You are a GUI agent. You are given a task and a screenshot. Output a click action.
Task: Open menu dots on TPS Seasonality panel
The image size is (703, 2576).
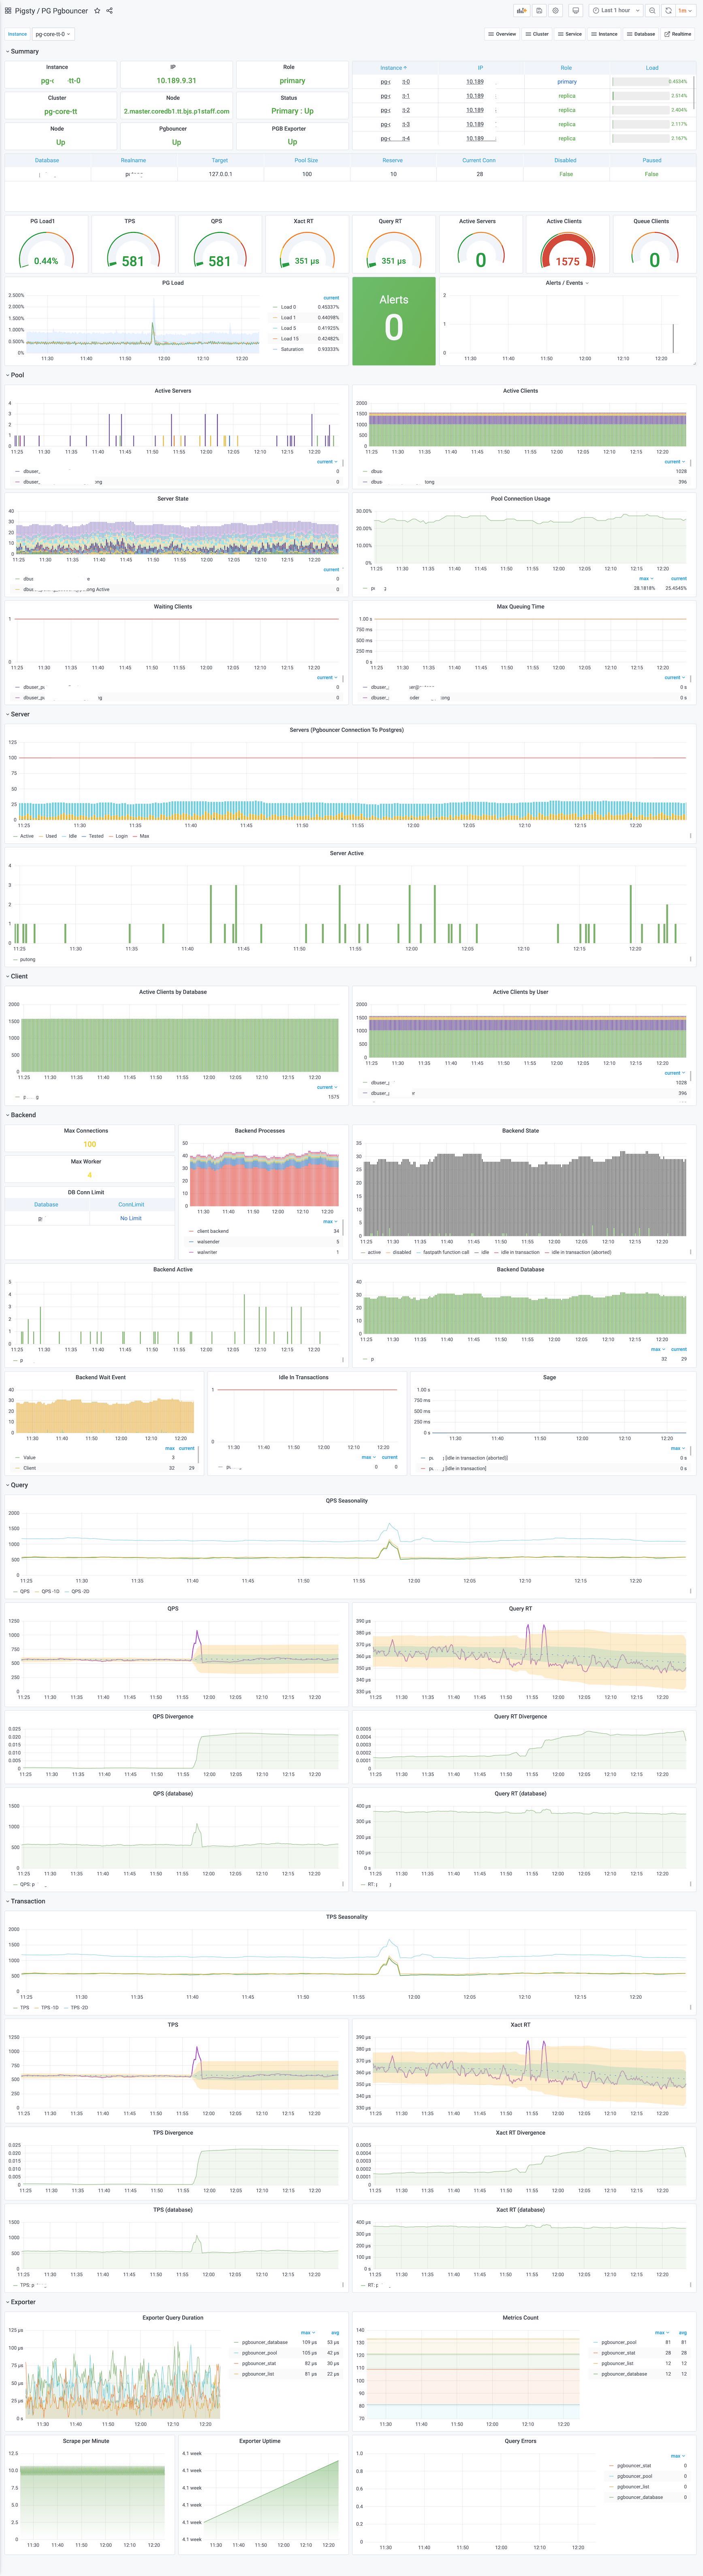690,2007
